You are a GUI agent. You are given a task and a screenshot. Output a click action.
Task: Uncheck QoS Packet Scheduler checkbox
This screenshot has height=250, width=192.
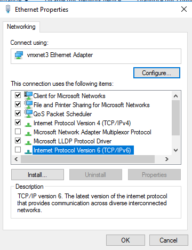[18, 114]
